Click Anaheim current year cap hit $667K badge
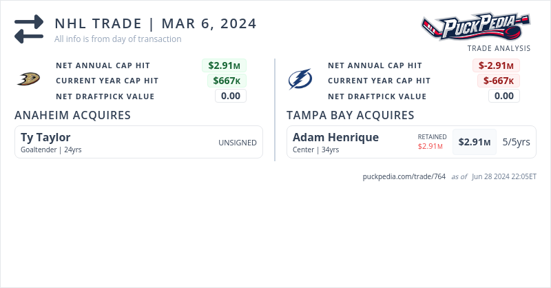The height and width of the screenshot is (288, 551). point(227,81)
